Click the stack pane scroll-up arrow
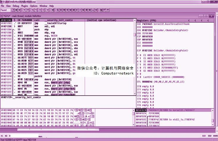The width and height of the screenshot is (218, 141). pyautogui.click(x=213, y=110)
